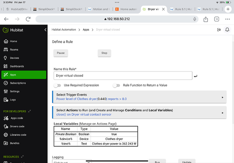Switch to first SimpliDock tab
This screenshot has width=234, height=163.
tap(44, 9)
